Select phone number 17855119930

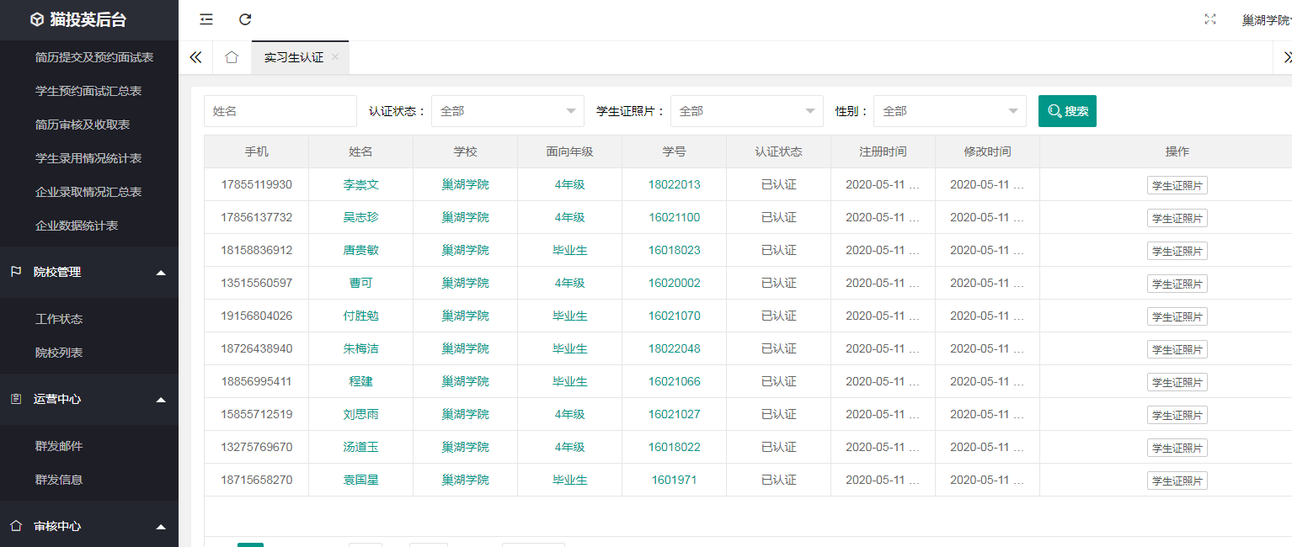(256, 184)
